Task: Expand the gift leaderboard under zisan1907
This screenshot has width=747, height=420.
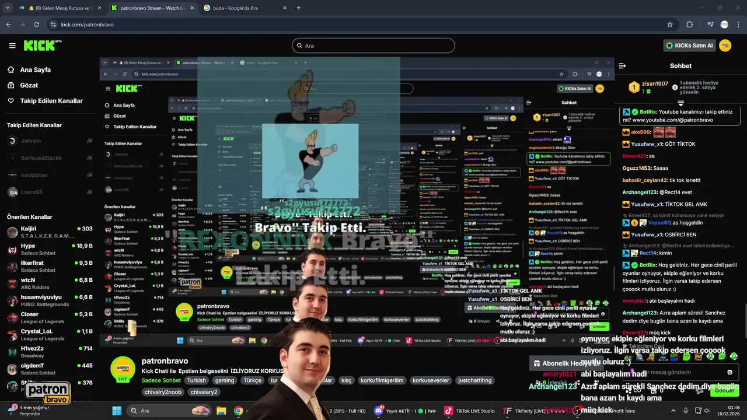Action: click(x=680, y=103)
